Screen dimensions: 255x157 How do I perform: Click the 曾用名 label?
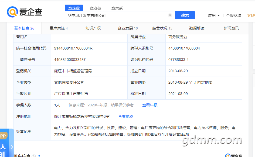coord(22,37)
